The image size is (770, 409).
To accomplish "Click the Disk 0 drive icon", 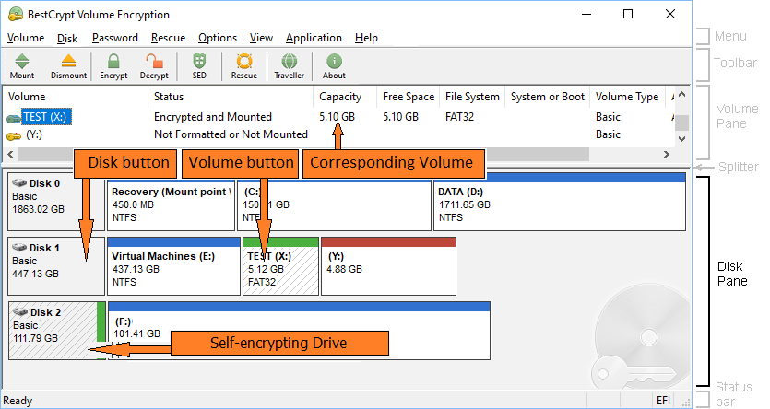I will click(19, 183).
